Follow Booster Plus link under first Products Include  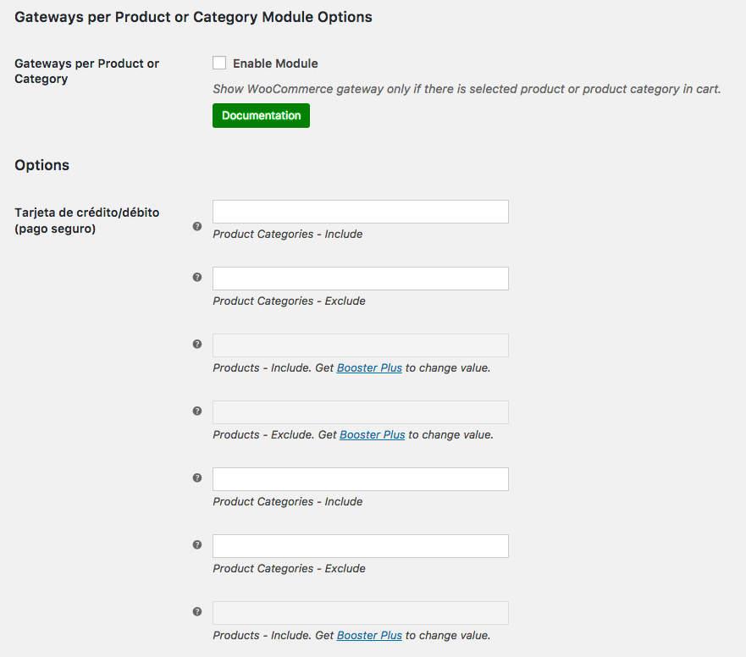tap(369, 368)
